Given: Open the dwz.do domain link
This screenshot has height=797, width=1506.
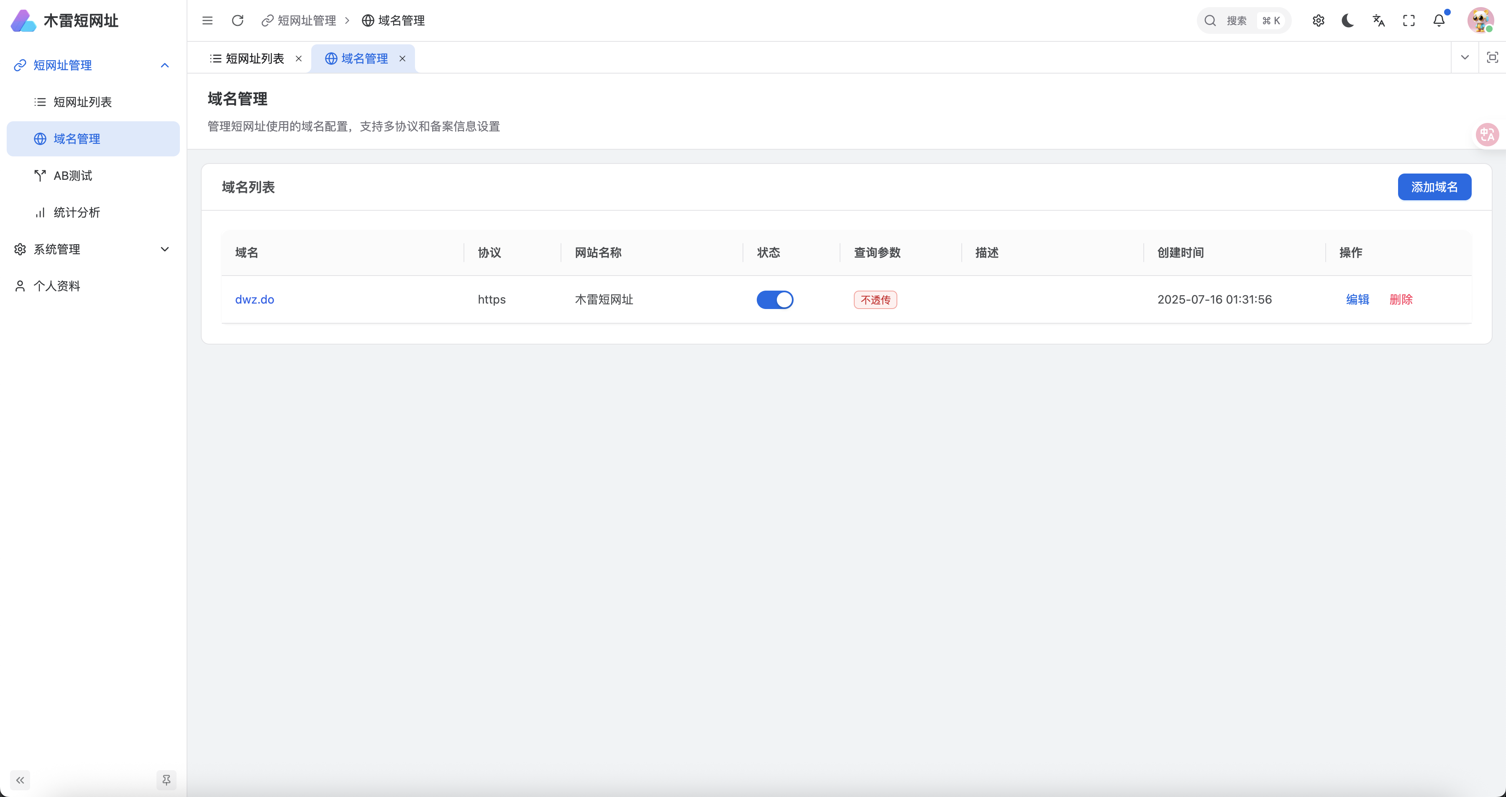Looking at the screenshot, I should tap(254, 300).
